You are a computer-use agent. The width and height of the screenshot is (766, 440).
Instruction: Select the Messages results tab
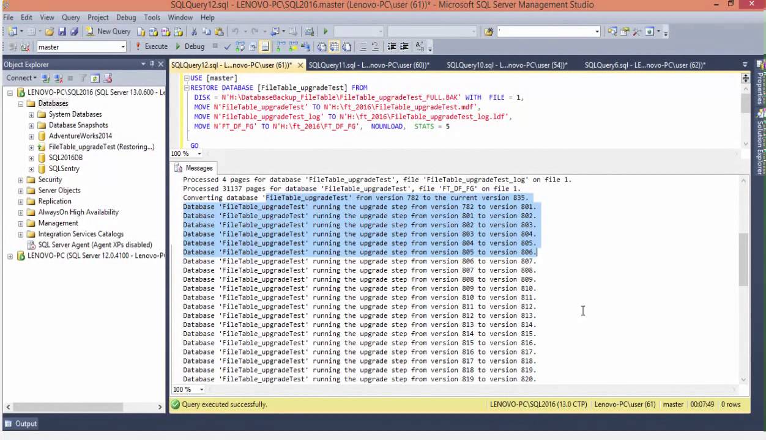pyautogui.click(x=194, y=168)
